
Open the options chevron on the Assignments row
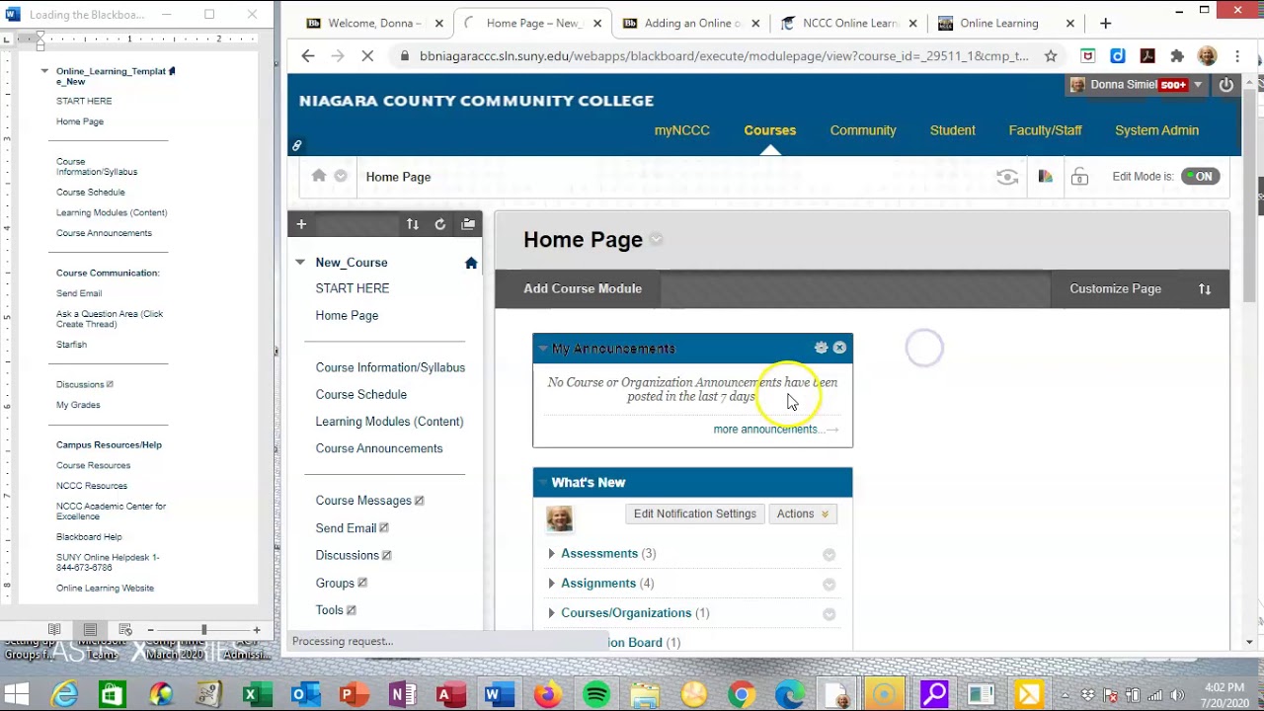pos(829,585)
